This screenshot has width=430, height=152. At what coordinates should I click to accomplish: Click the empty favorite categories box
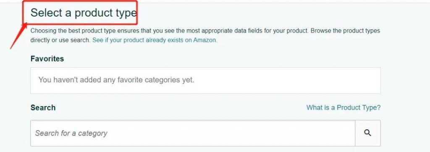(x=205, y=81)
